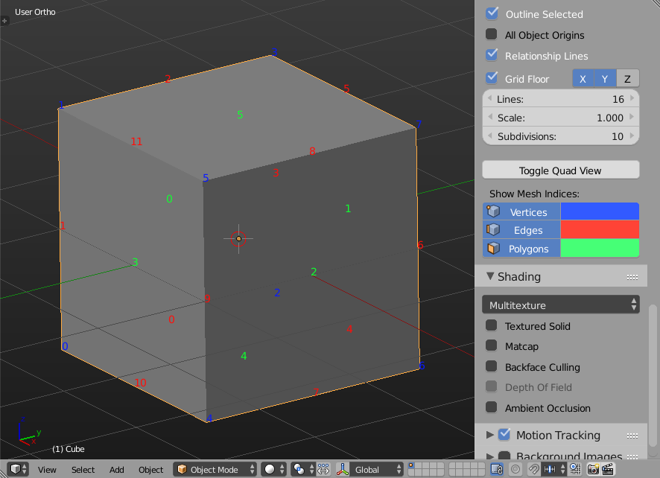
Task: Click the properties panel vertical scrollbar
Action: pos(653,375)
